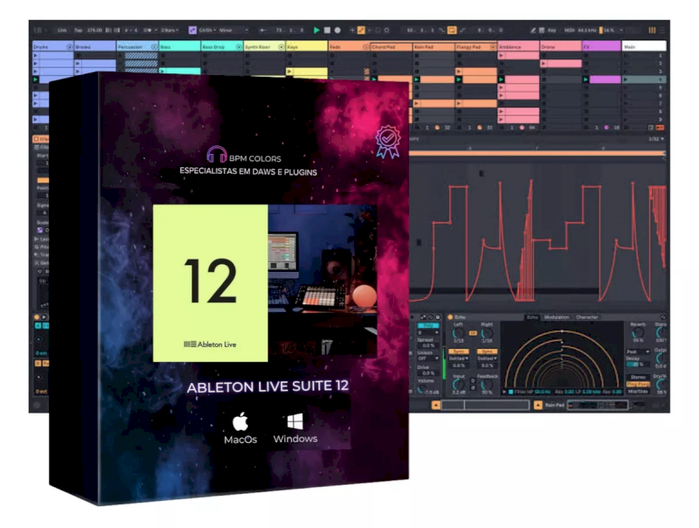
Task: Open the Minor scale name dropdown
Action: (x=232, y=30)
